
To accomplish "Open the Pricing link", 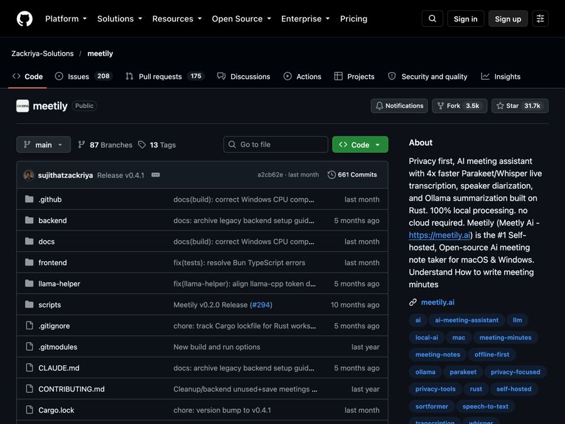I will coord(353,19).
